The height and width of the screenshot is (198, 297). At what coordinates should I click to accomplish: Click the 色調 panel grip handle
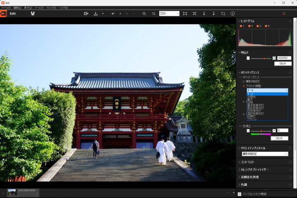290,185
